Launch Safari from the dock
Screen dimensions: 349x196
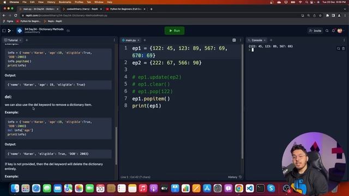[x=37, y=188]
